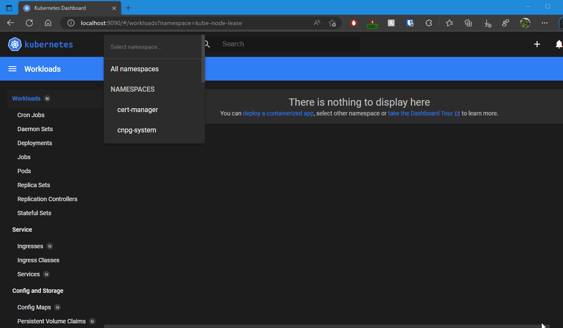Choose the cnpg-system namespace
Viewport: 563px width, 328px height.
tap(153, 130)
